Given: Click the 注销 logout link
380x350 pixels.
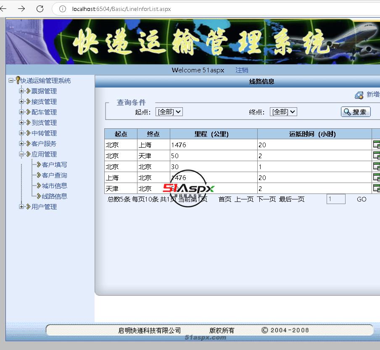Looking at the screenshot, I should (242, 70).
